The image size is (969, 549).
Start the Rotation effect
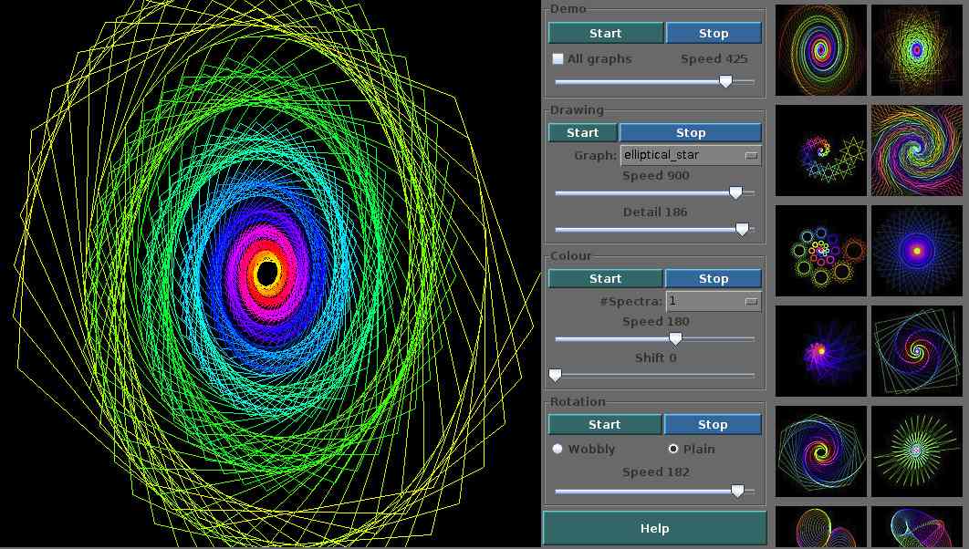(x=605, y=424)
